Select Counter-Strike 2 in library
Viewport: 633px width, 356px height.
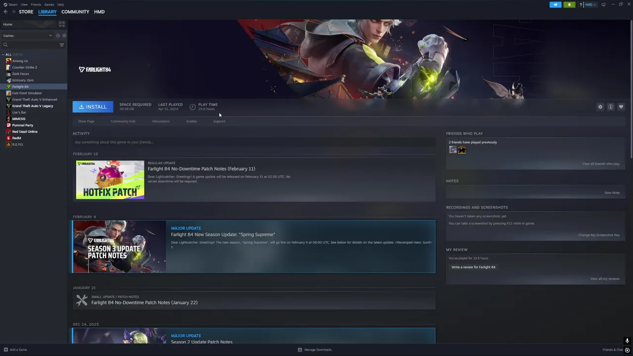click(34, 67)
